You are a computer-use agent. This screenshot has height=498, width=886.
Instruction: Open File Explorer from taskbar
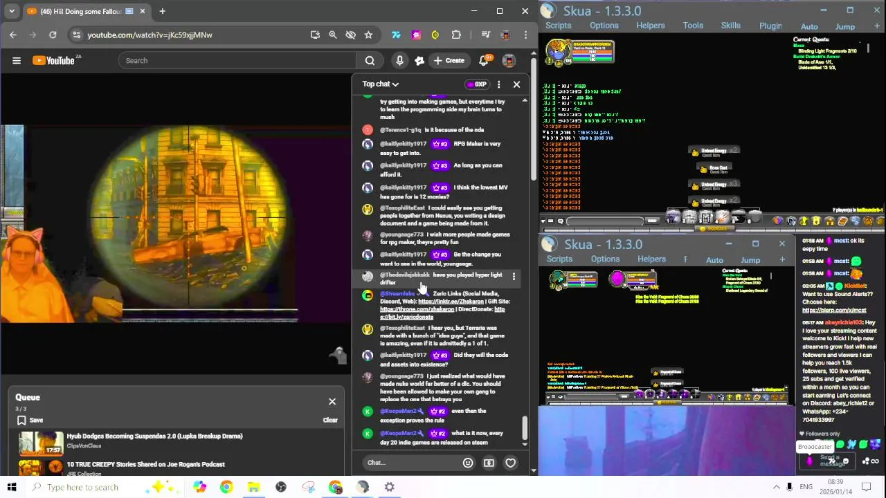point(253,487)
